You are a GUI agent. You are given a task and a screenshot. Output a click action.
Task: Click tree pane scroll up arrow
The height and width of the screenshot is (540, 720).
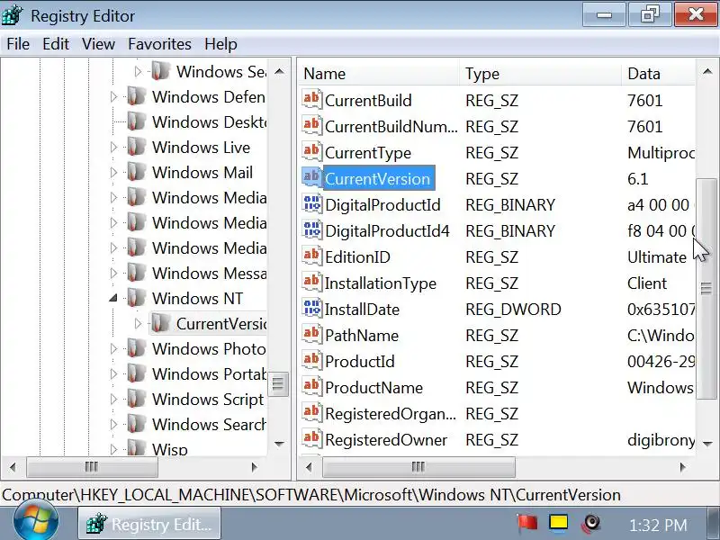tap(279, 72)
